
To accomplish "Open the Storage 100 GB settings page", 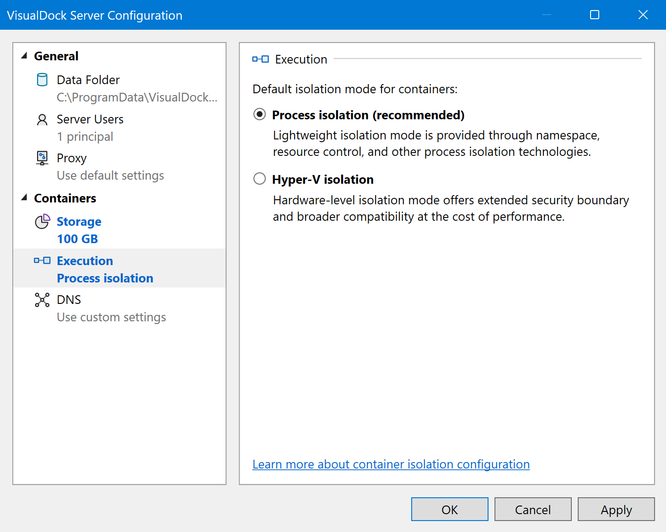I will click(79, 230).
